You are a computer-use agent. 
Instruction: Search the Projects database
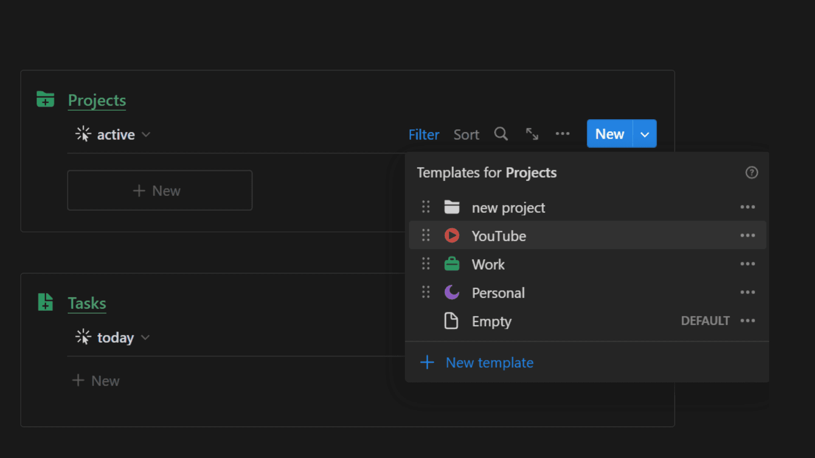[501, 134]
